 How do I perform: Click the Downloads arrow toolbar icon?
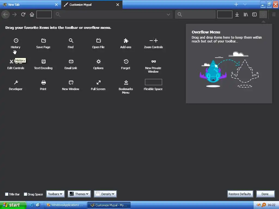point(237,14)
